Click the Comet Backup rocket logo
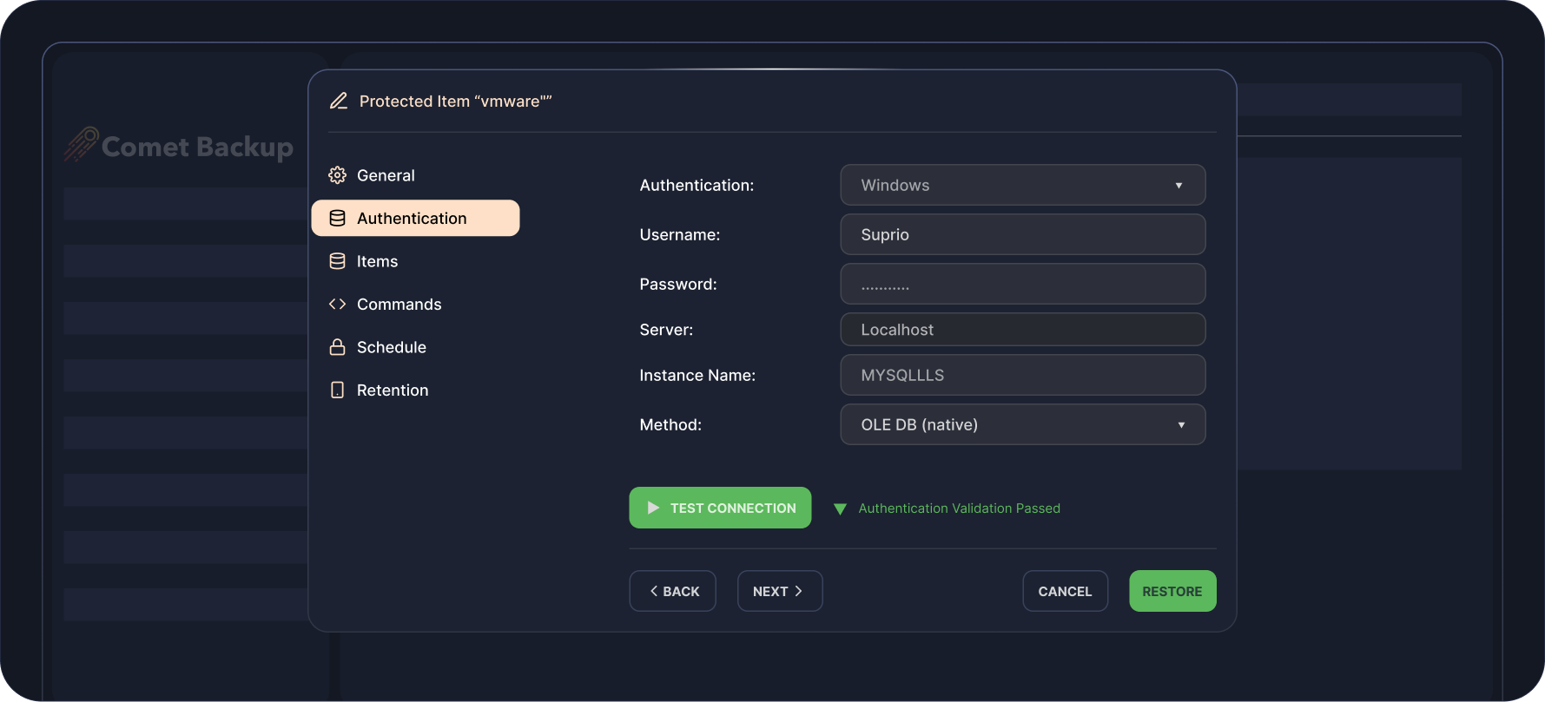 click(81, 145)
